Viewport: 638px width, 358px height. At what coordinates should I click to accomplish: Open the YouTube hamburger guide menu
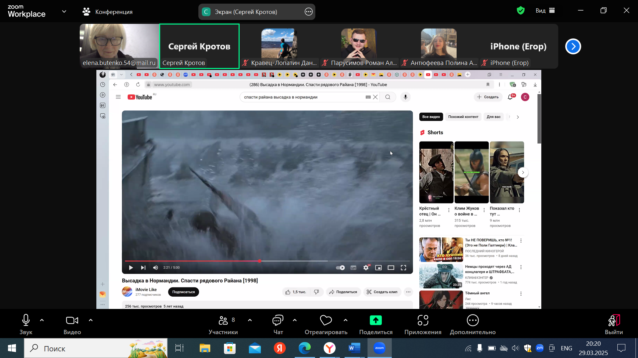coord(118,97)
